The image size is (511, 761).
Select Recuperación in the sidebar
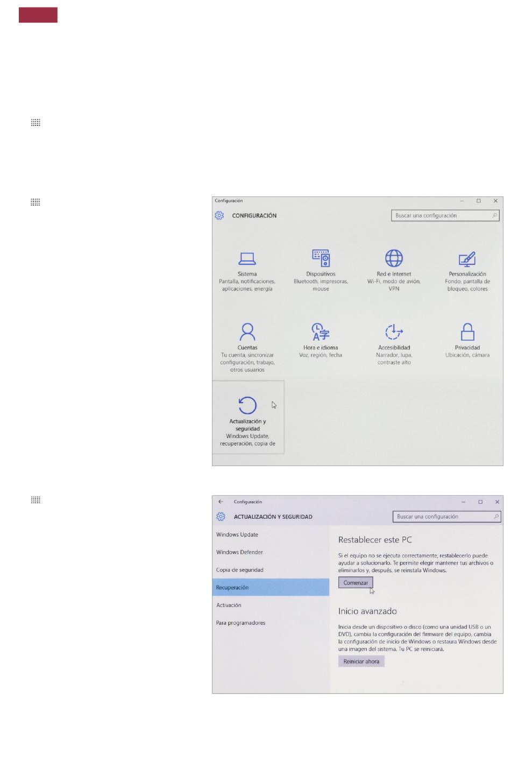pos(271,587)
